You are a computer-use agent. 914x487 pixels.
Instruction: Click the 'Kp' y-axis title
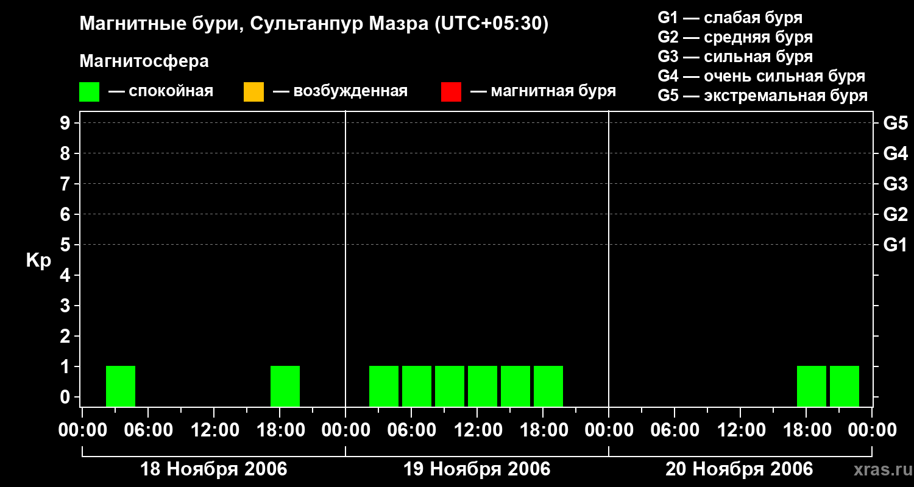coord(39,261)
